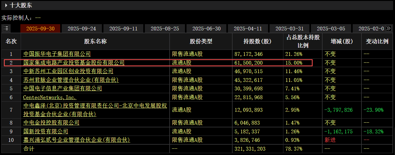The image size is (395, 155).
Task: Click the 名次 column header
Action: (11, 41)
